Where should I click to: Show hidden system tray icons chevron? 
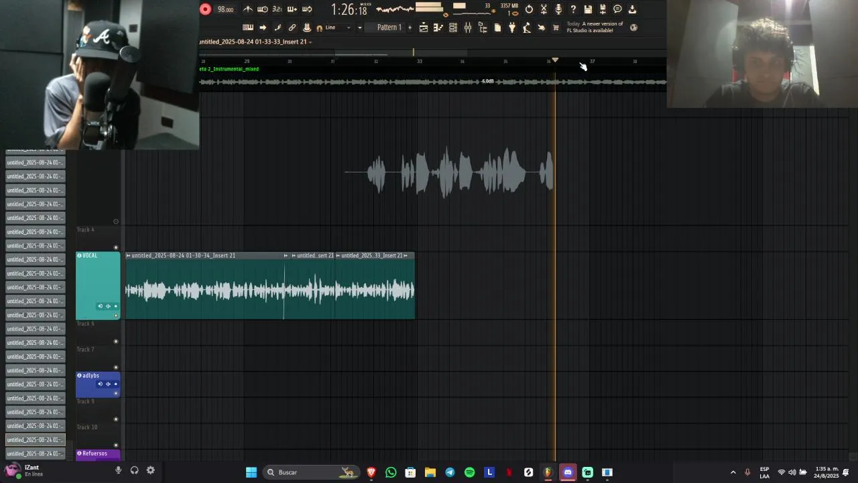[x=733, y=472]
